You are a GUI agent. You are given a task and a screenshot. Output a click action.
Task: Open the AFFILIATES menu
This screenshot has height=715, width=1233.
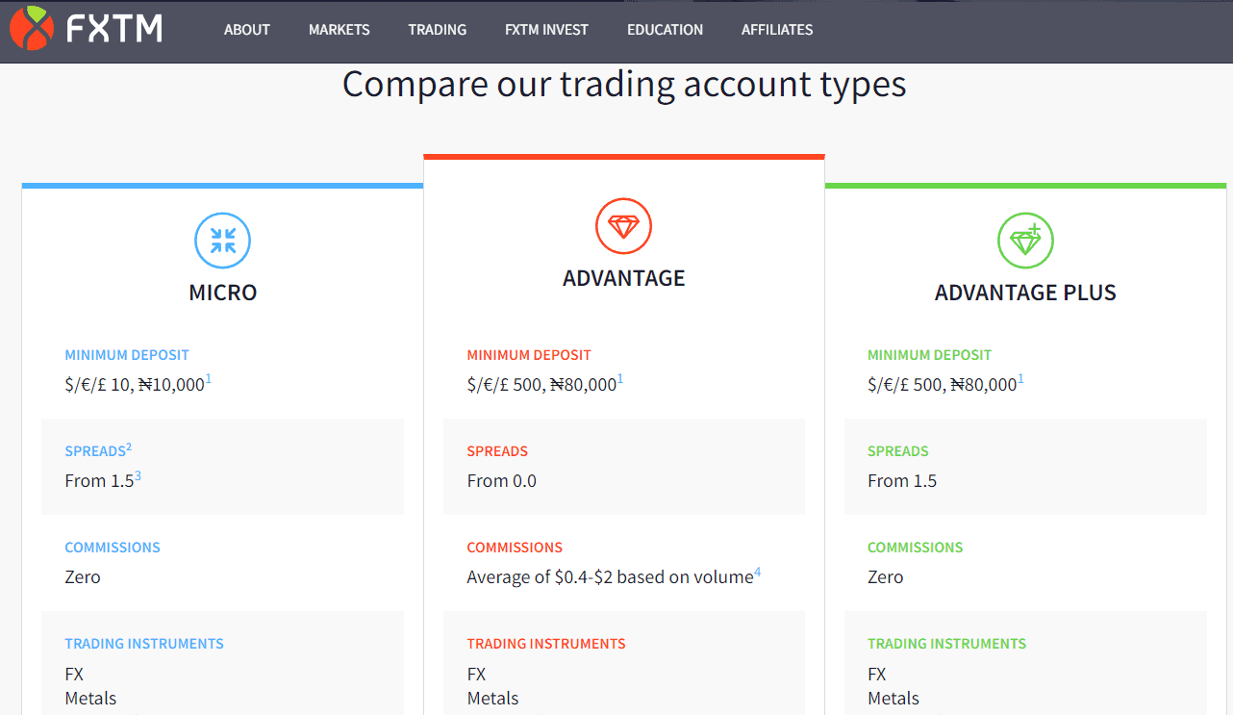[776, 30]
